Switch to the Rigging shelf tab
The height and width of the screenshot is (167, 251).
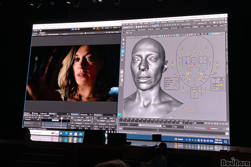[158, 29]
